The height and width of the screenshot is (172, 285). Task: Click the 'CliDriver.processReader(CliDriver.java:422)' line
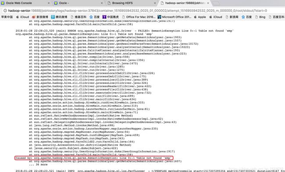tap(90, 86)
